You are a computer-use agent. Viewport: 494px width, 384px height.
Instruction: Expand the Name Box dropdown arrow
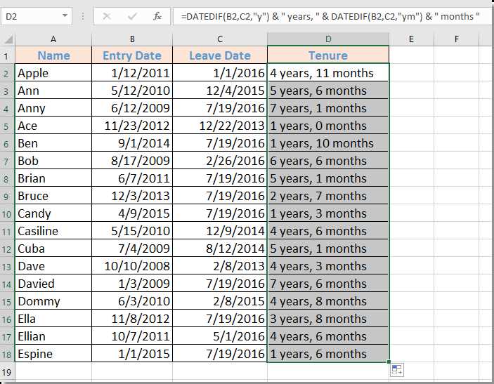[x=65, y=15]
